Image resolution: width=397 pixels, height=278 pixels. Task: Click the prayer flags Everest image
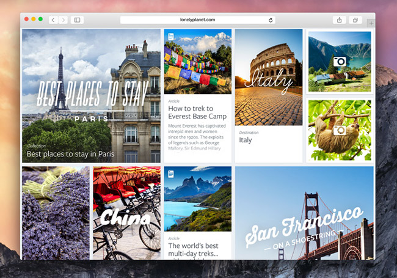pos(198,62)
